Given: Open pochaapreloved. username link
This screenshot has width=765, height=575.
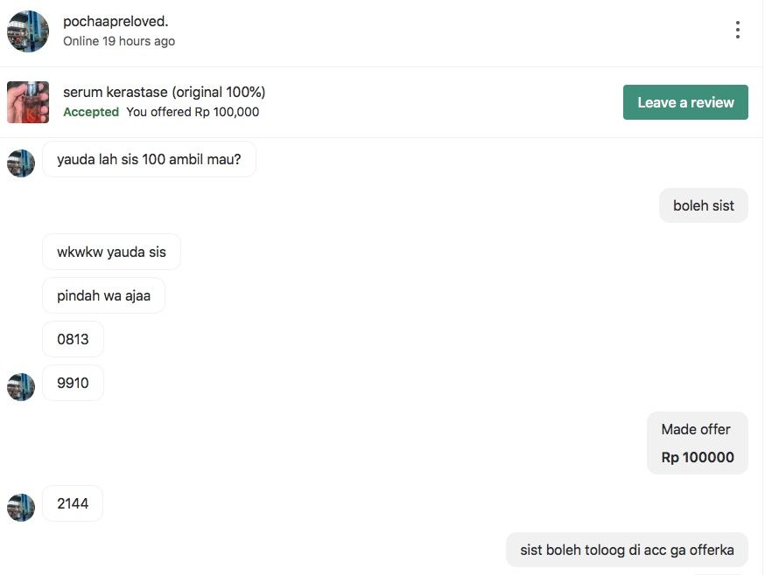Looking at the screenshot, I should 116,22.
